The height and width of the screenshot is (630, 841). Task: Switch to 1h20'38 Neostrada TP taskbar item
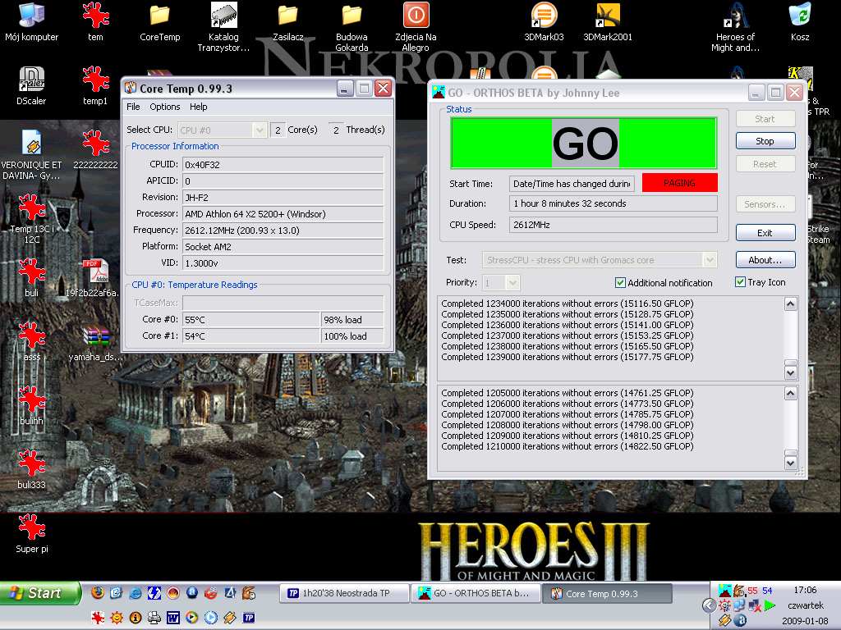(x=344, y=593)
